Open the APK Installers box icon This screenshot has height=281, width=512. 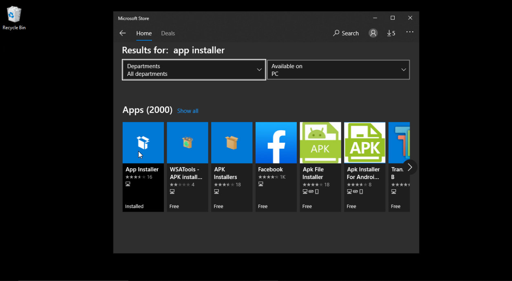(232, 142)
